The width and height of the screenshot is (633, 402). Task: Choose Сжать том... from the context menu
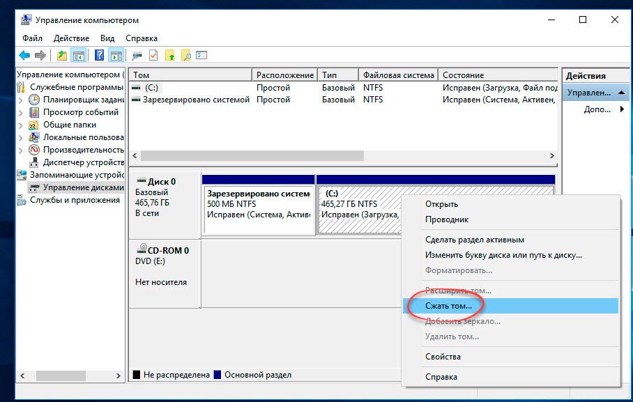448,305
